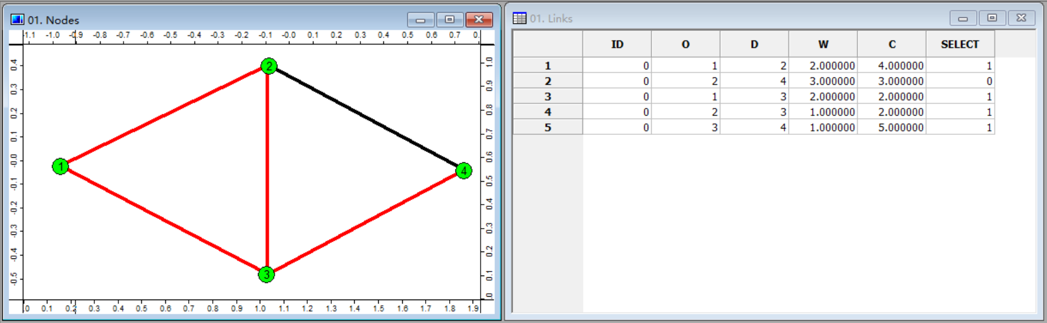Select green node 1 in graph
This screenshot has width=1047, height=323.
click(60, 166)
